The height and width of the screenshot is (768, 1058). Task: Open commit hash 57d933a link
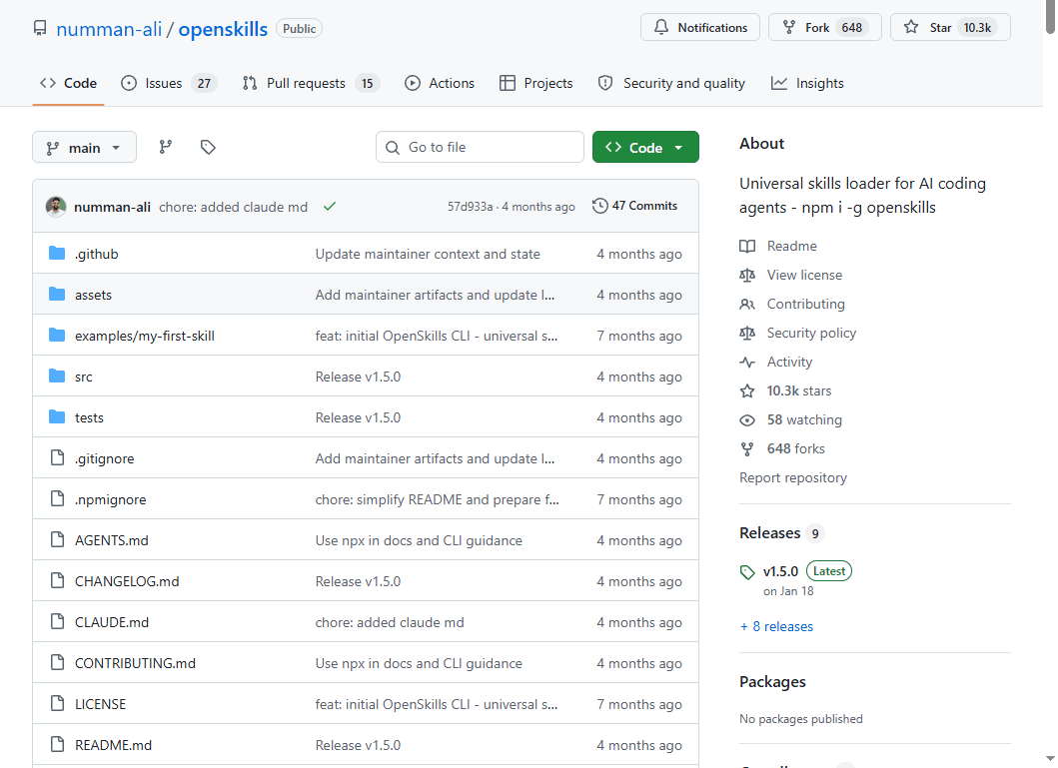click(x=470, y=207)
